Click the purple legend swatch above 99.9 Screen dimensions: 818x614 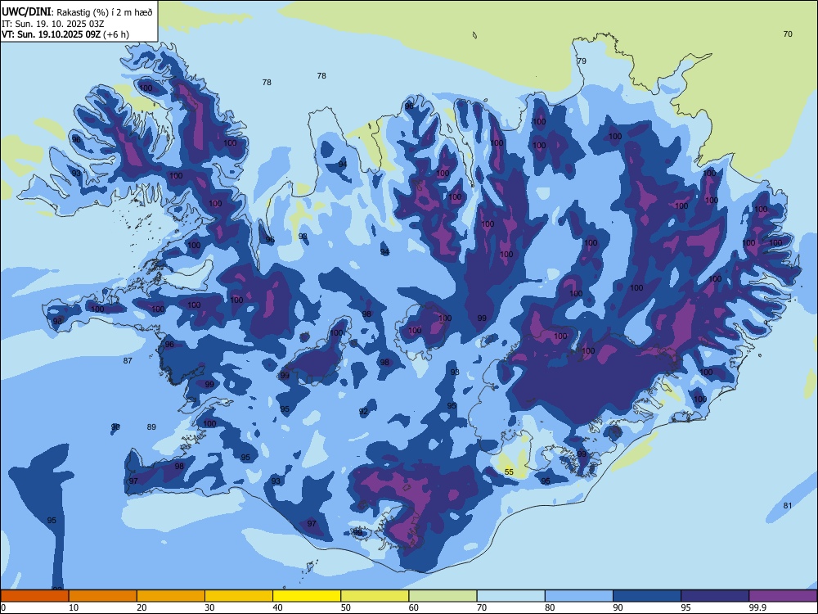pos(783,596)
